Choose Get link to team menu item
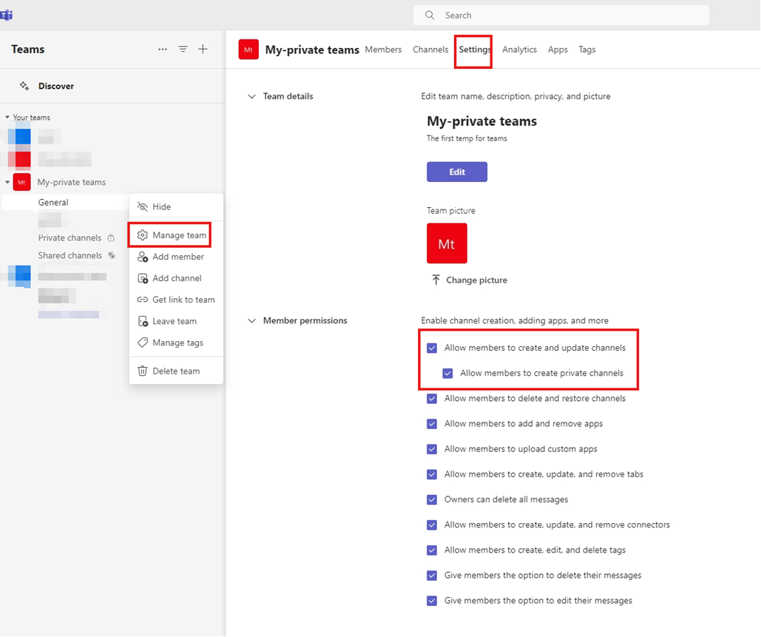This screenshot has width=761, height=637. click(176, 300)
